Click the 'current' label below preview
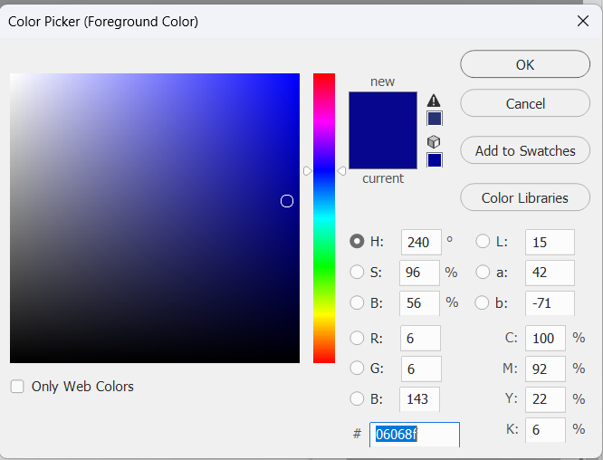603x460 pixels. (383, 178)
